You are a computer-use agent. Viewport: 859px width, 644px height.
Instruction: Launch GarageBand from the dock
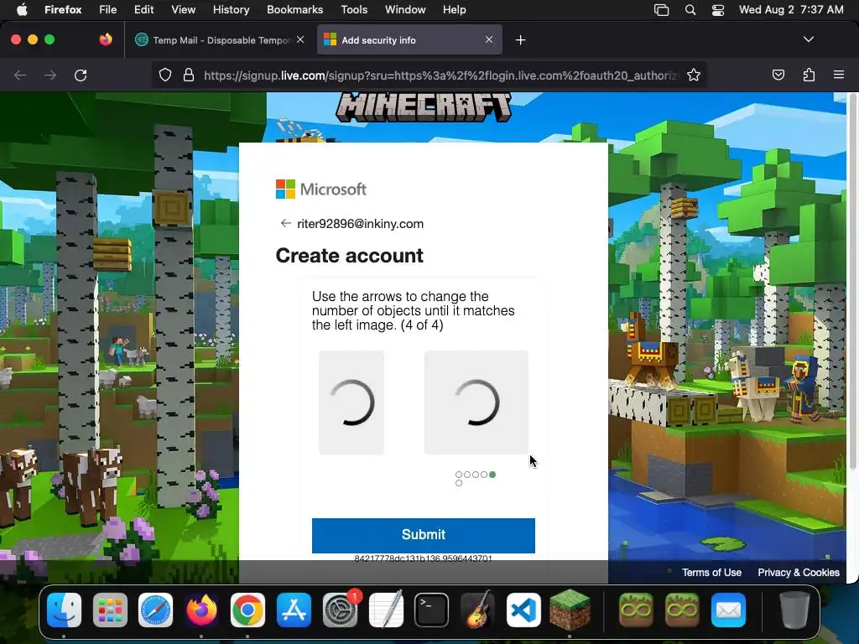click(x=477, y=610)
